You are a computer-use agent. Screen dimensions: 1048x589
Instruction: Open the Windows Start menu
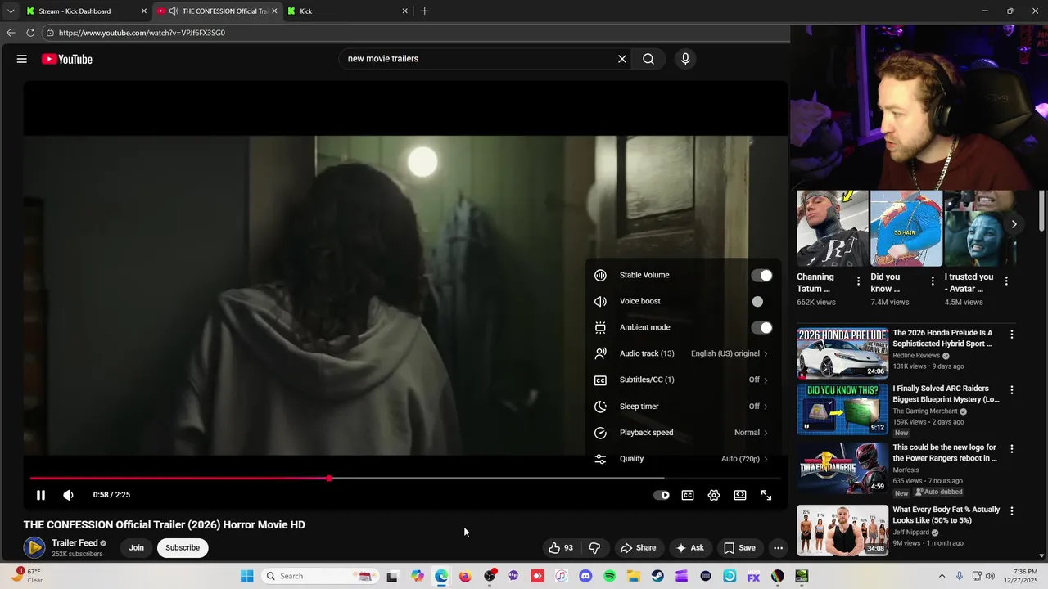point(246,576)
